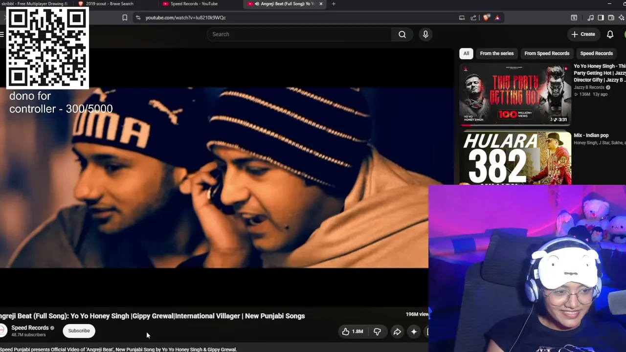The image size is (626, 352).
Task: Bookmark this page in the address bar
Action: [x=125, y=18]
